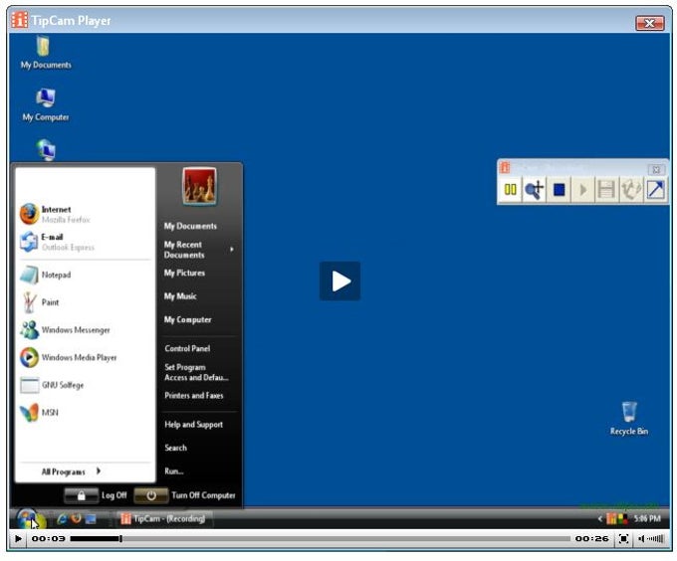Click the speaker mute icon
677x561 pixels.
click(641, 538)
